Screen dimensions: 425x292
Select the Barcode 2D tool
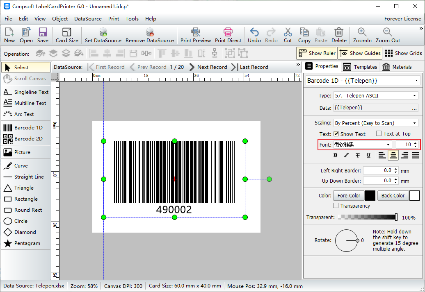26,138
